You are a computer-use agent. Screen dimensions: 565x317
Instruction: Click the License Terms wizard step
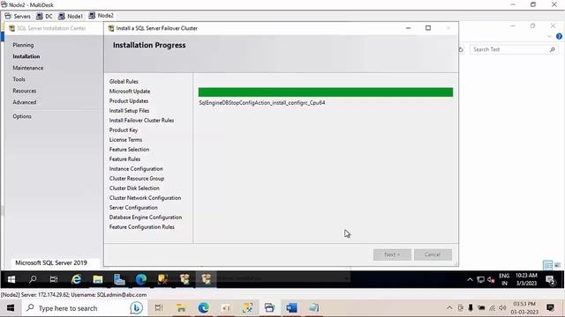click(x=125, y=140)
